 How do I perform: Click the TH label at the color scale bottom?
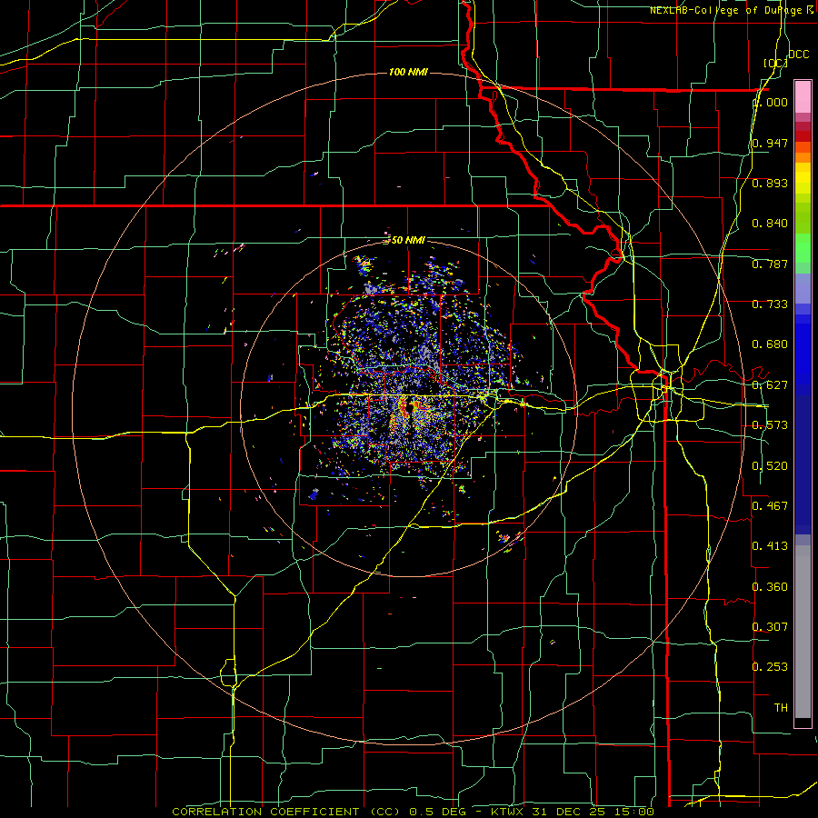coord(781,707)
